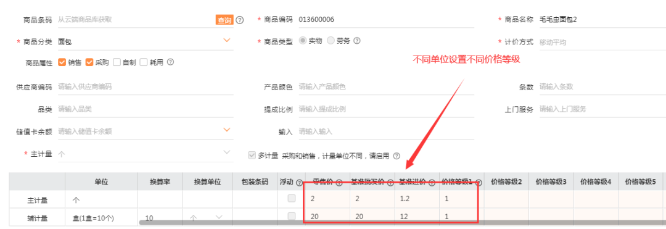
Task: Click the 商品编码 field 013600006
Action: 386,20
